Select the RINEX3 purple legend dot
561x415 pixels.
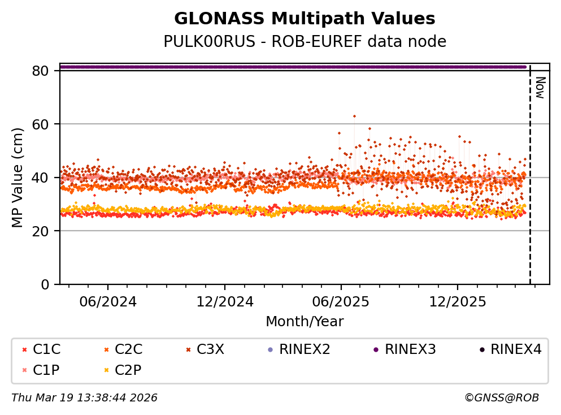pyautogui.click(x=376, y=350)
